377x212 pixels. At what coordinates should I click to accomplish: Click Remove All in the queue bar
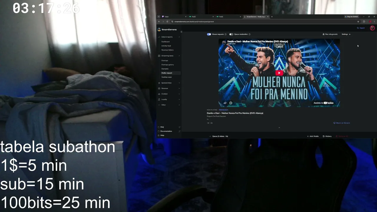pos(342,136)
